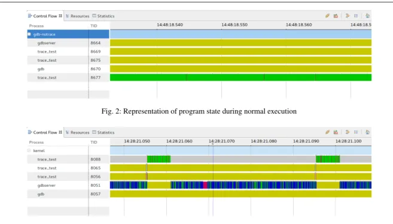Click the 14:28:21.060 time axis label

point(179,141)
